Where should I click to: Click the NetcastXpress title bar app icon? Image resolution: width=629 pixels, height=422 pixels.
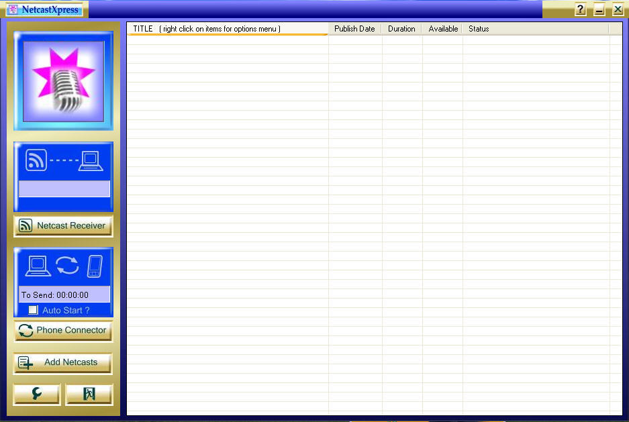[x=13, y=9]
